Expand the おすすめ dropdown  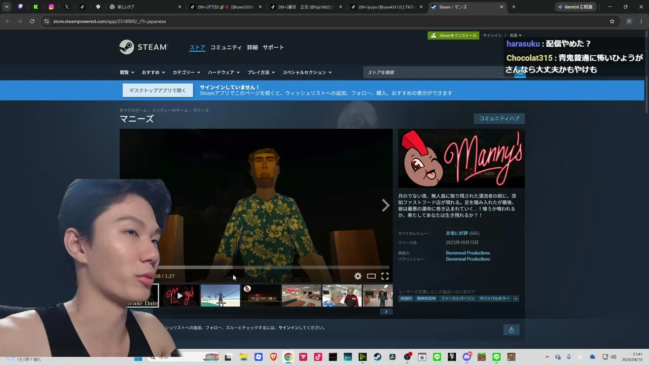[153, 72]
